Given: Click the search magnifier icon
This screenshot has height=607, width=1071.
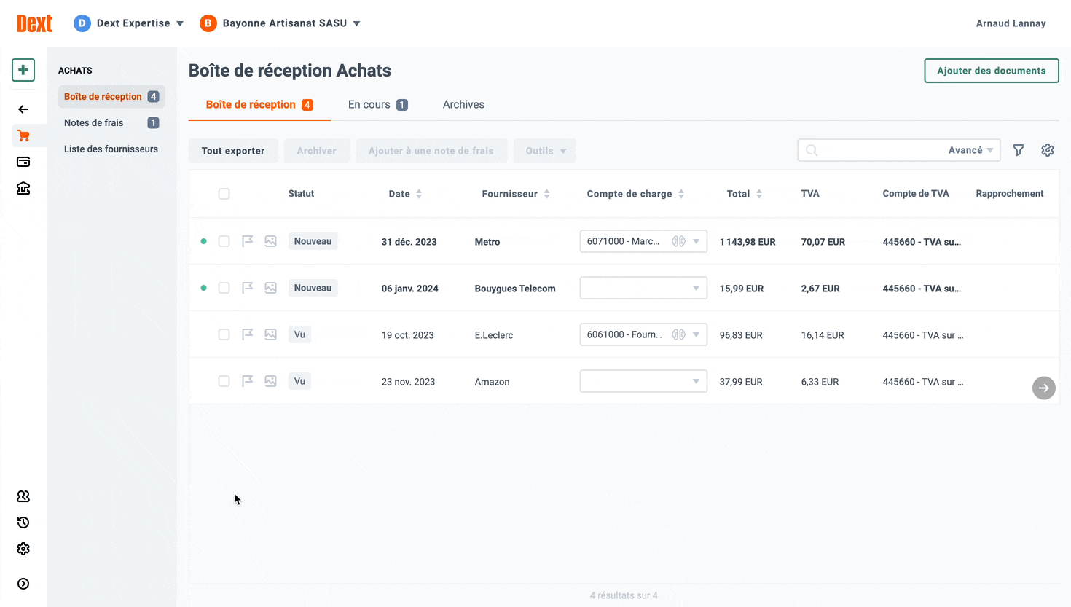Looking at the screenshot, I should 812,150.
